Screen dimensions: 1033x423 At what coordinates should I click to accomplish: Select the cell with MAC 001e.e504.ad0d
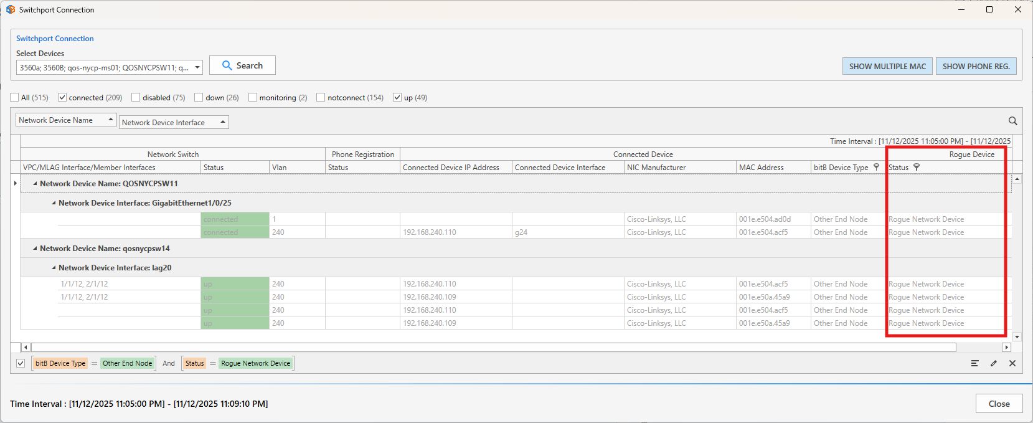click(x=773, y=219)
